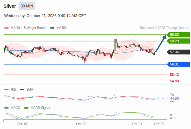
Task: Click the MA 50 legend label
Action: point(61,28)
